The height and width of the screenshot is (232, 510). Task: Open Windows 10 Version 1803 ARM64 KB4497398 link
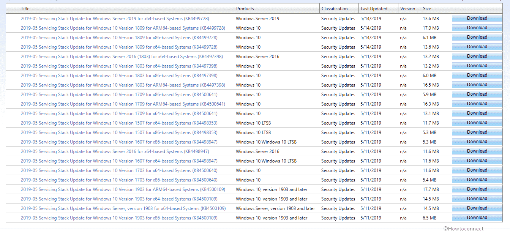[x=123, y=85]
